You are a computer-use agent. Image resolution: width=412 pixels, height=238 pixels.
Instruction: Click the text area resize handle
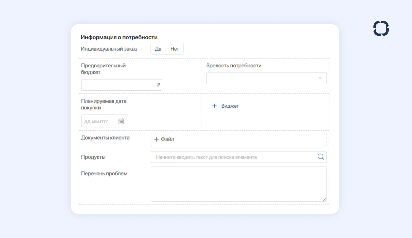click(324, 200)
